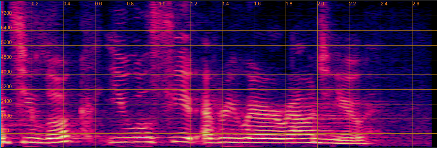Select the 1.2 time marker
The width and height of the screenshot is (437, 148).
click(194, 4)
